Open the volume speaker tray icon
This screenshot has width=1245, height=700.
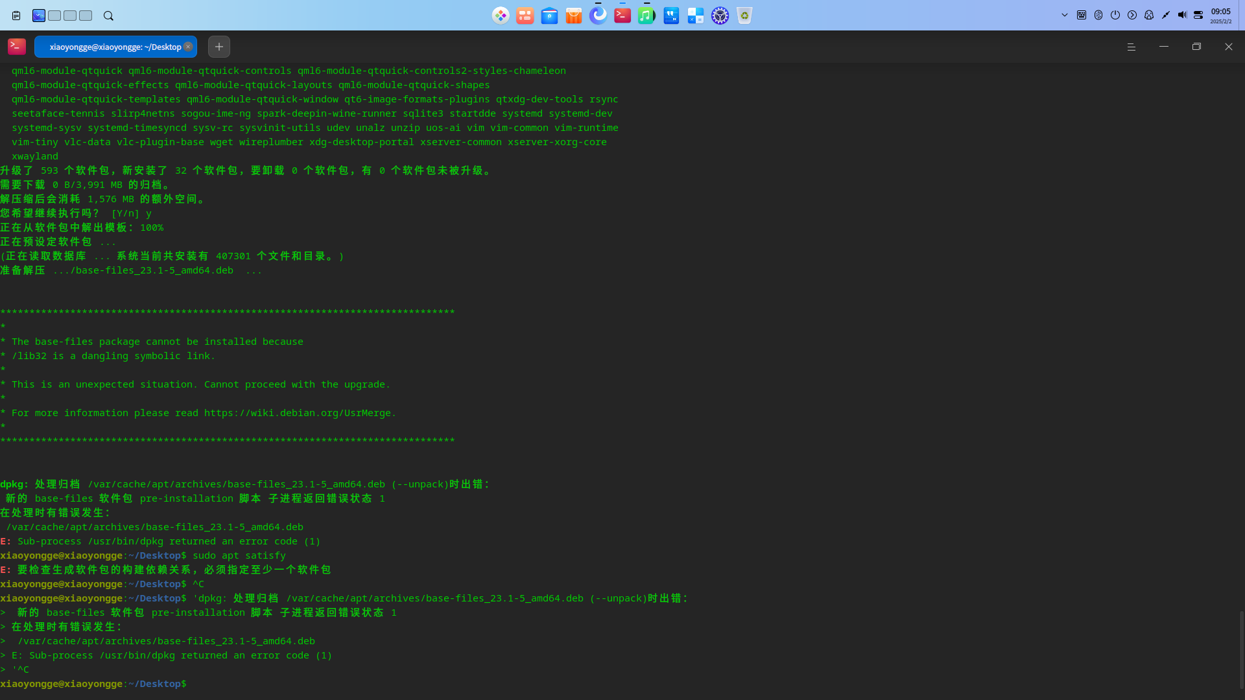click(1183, 15)
